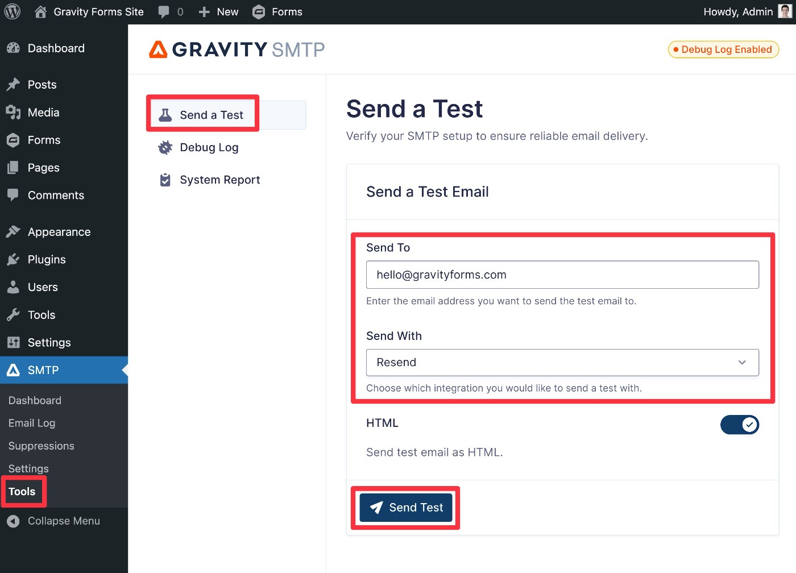Click the Debug Log gear icon
This screenshot has width=796, height=573.
point(165,148)
